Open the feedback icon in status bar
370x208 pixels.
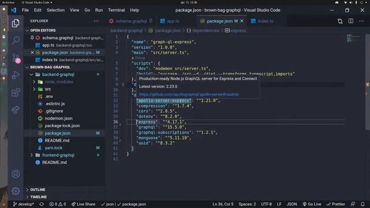coord(353,204)
